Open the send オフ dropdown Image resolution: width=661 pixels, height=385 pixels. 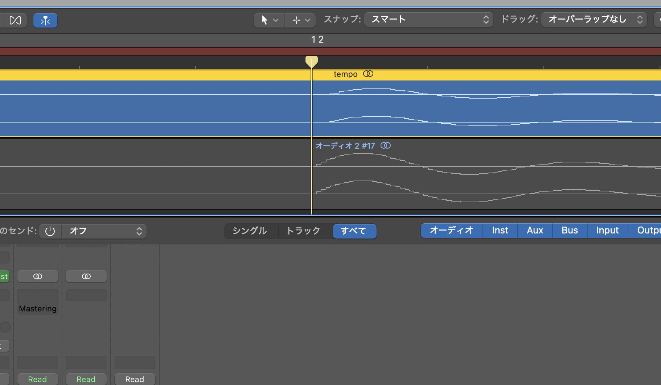[104, 231]
